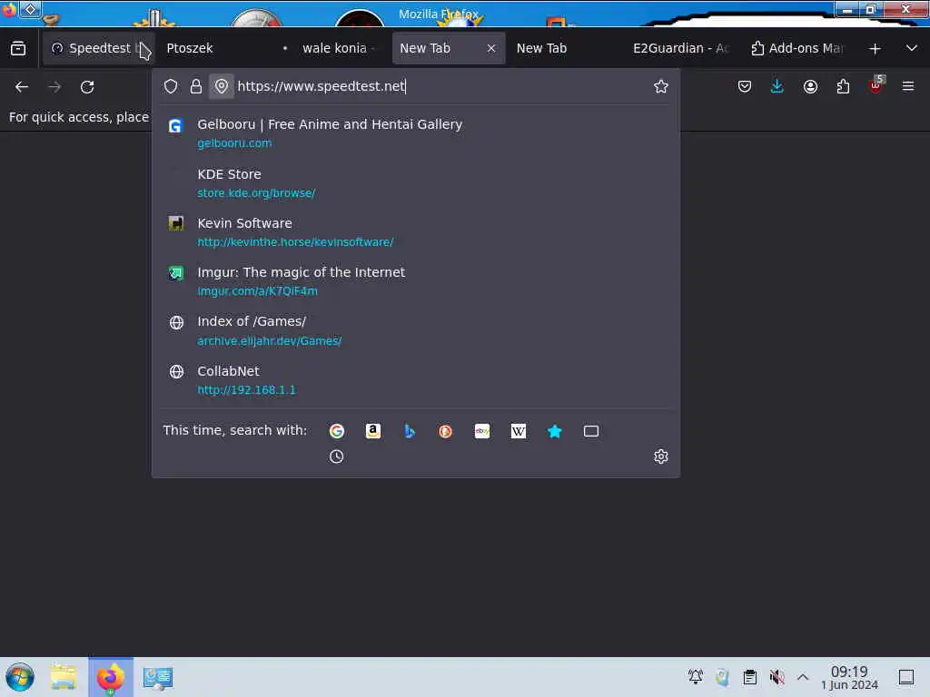
Task: Unmute the volume tray icon
Action: point(777,677)
